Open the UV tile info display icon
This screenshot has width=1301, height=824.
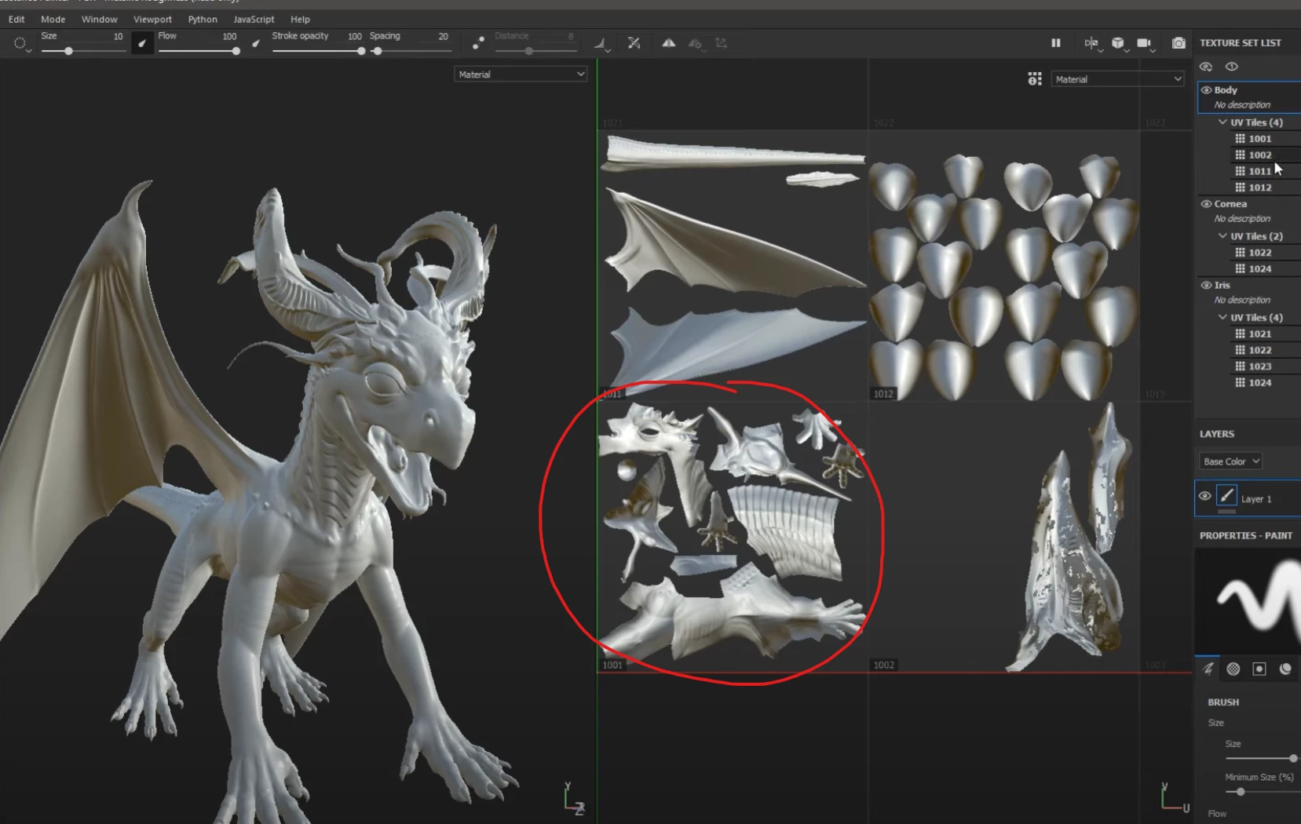[1035, 79]
